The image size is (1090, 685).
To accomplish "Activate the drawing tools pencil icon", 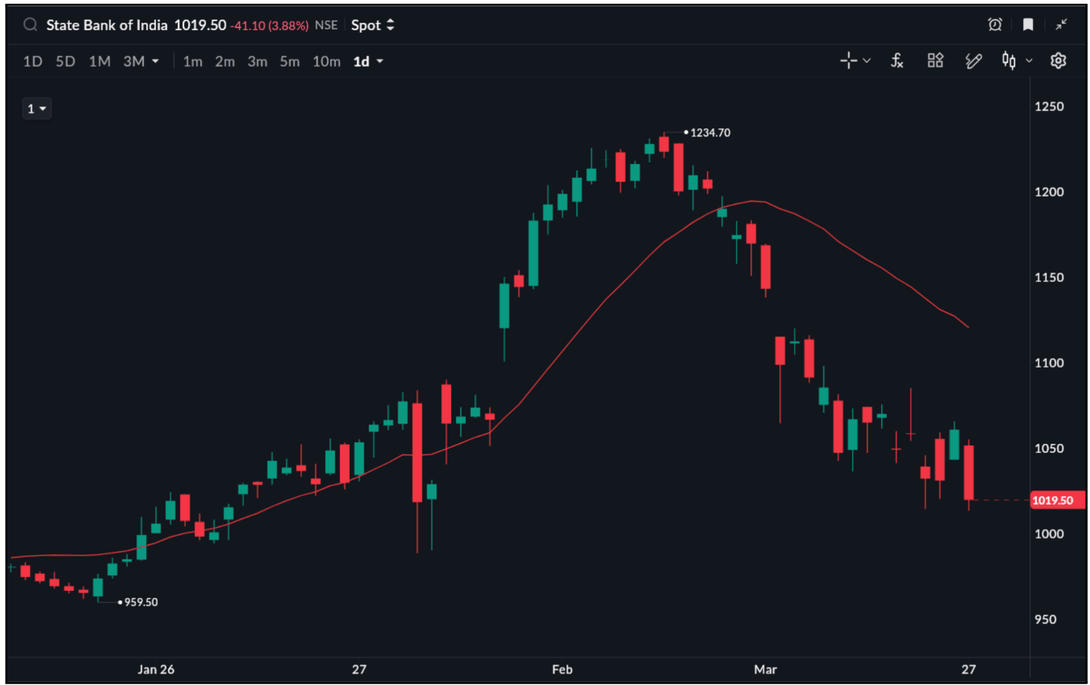I will click(973, 61).
